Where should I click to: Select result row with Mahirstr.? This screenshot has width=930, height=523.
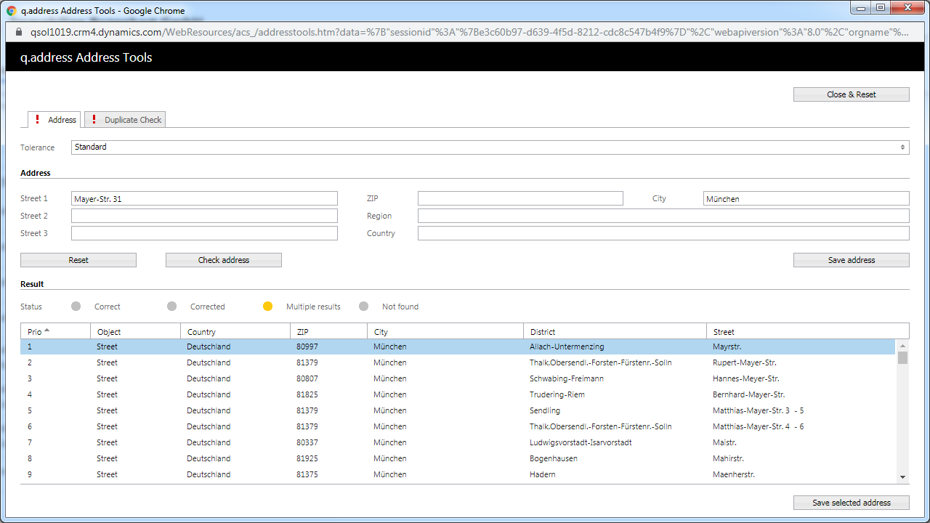[458, 458]
